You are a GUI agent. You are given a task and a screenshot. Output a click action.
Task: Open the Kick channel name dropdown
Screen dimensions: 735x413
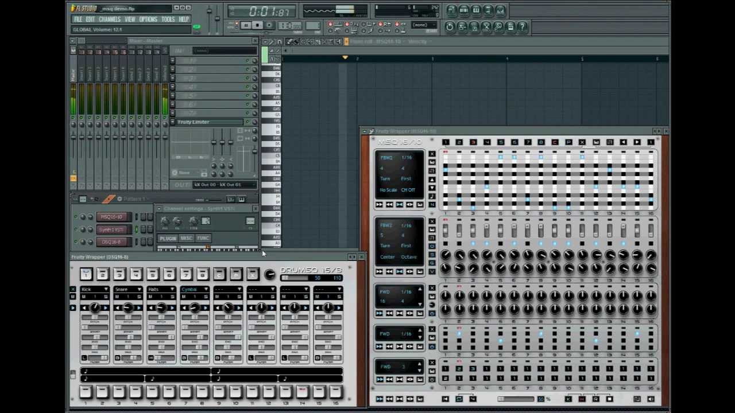point(106,290)
